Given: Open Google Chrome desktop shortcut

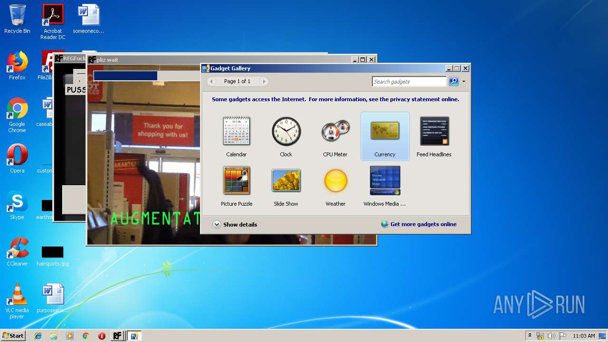Looking at the screenshot, I should pyautogui.click(x=17, y=115).
